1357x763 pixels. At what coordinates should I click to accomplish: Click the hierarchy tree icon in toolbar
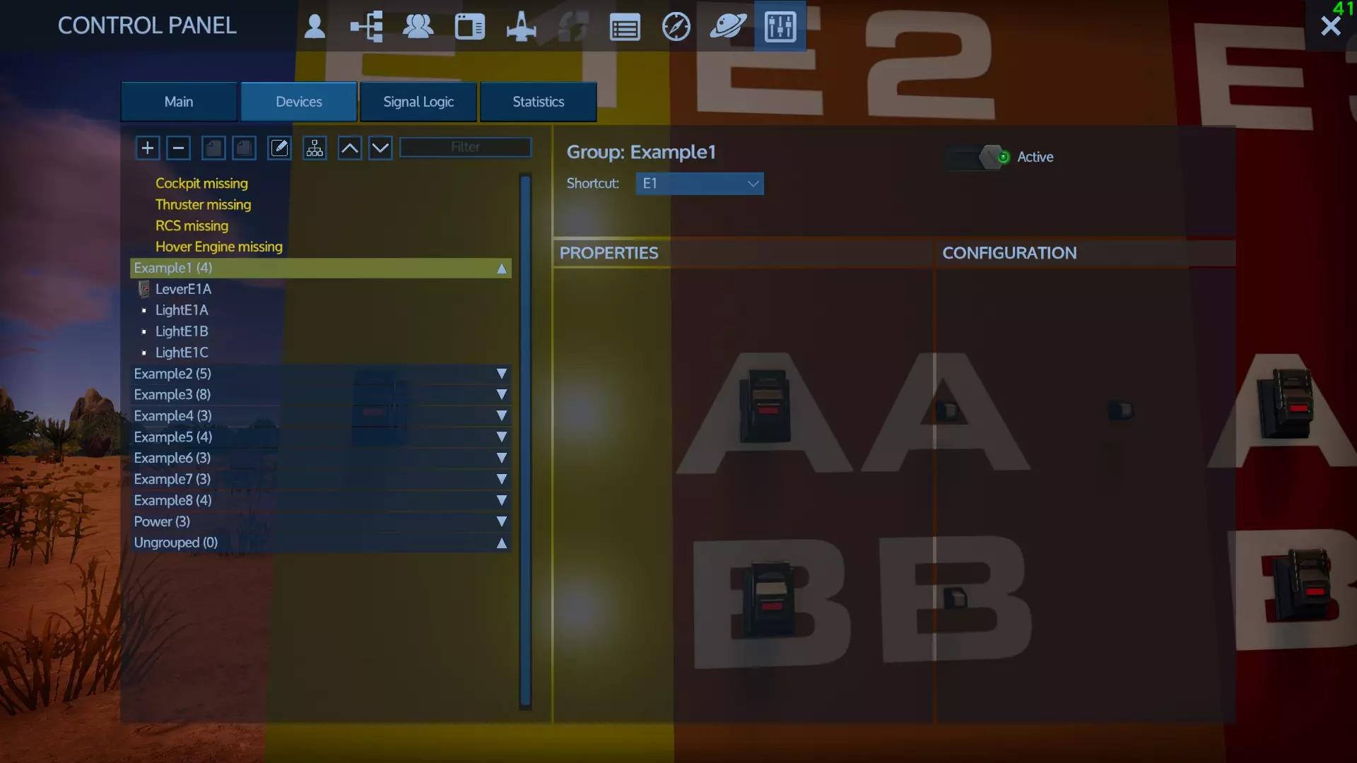[315, 148]
